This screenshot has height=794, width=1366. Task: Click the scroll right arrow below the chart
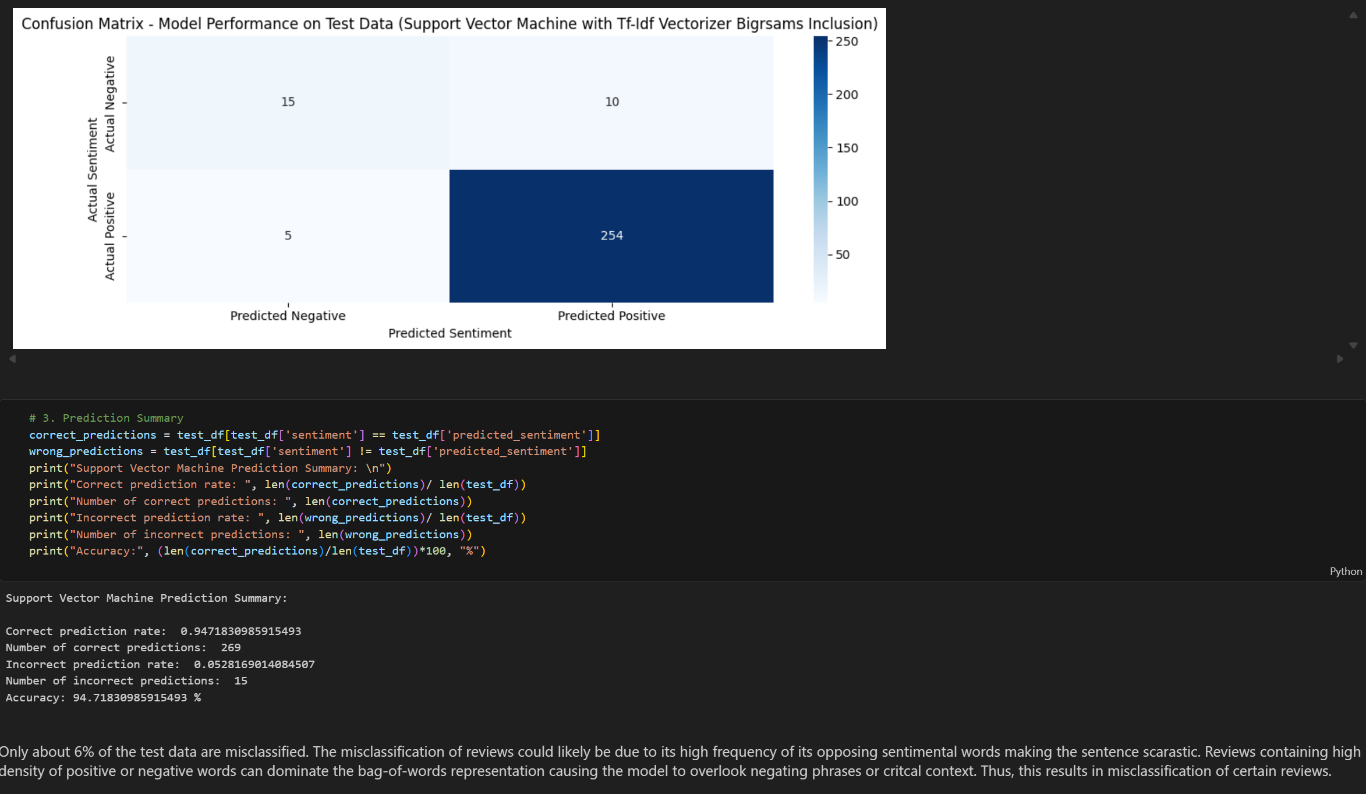tap(1340, 359)
